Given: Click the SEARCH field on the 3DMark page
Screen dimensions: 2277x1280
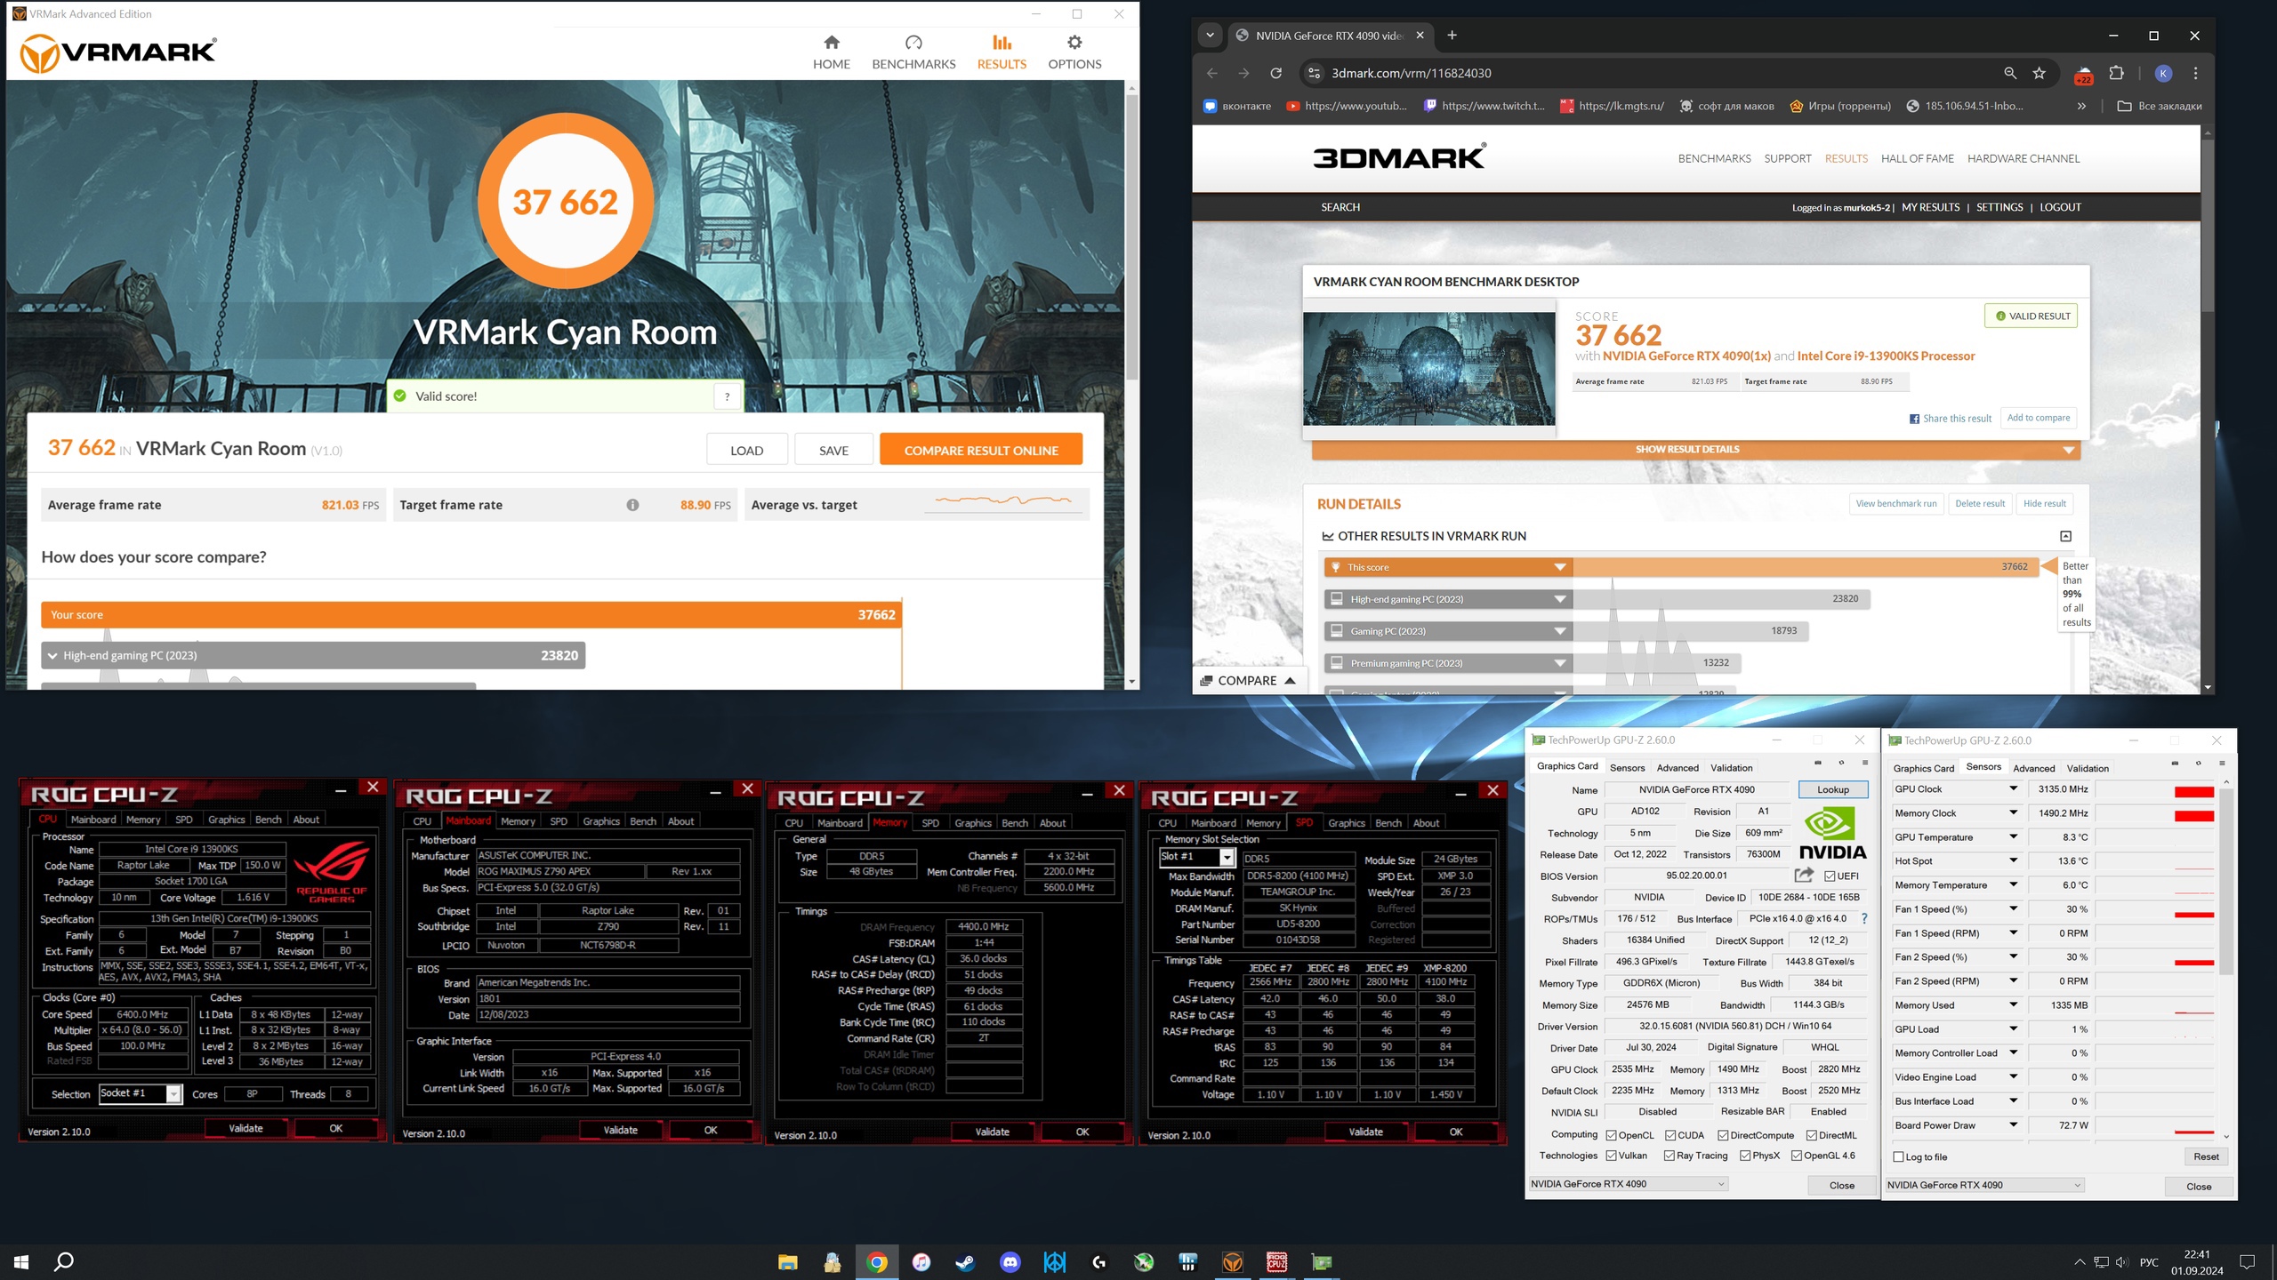Looking at the screenshot, I should click(x=1340, y=207).
